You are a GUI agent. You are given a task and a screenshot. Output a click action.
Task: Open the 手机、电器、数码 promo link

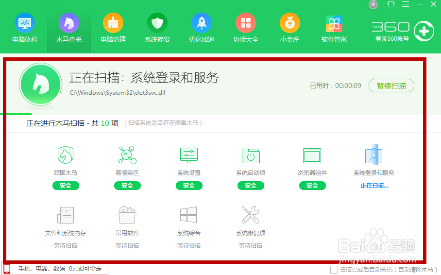point(60,269)
